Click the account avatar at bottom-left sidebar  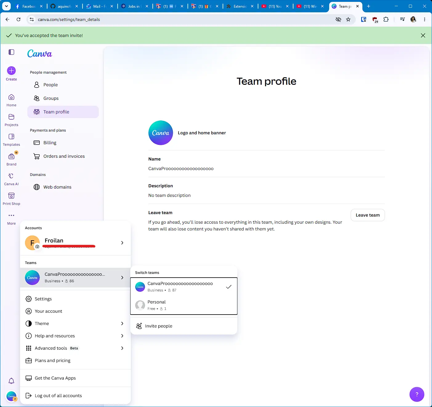point(11,396)
